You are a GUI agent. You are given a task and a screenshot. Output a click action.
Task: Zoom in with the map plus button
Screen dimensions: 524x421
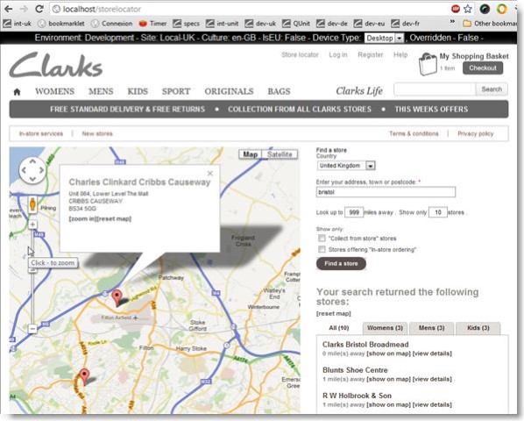click(x=32, y=225)
